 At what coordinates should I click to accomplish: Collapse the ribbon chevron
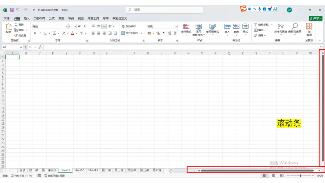click(319, 40)
